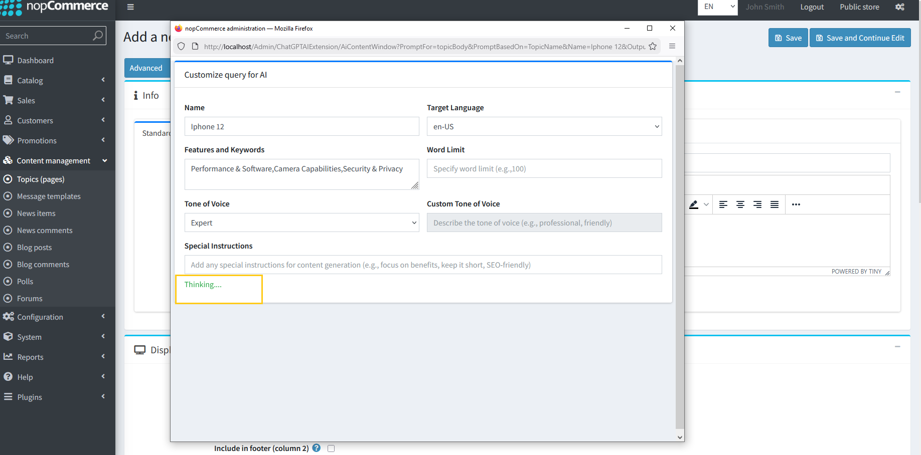Click the Save and Continue Edit button
The height and width of the screenshot is (455, 921).
coord(860,38)
